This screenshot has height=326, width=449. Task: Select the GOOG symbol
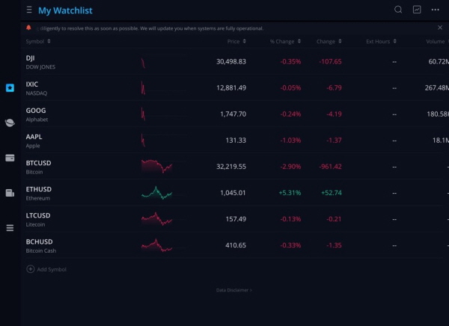tap(36, 111)
